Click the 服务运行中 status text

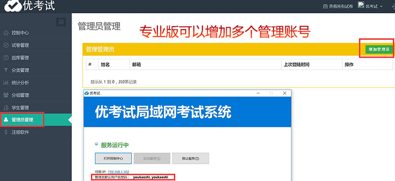pyautogui.click(x=115, y=145)
